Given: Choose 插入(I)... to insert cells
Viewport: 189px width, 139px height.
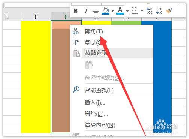Looking at the screenshot, I should (95, 103).
